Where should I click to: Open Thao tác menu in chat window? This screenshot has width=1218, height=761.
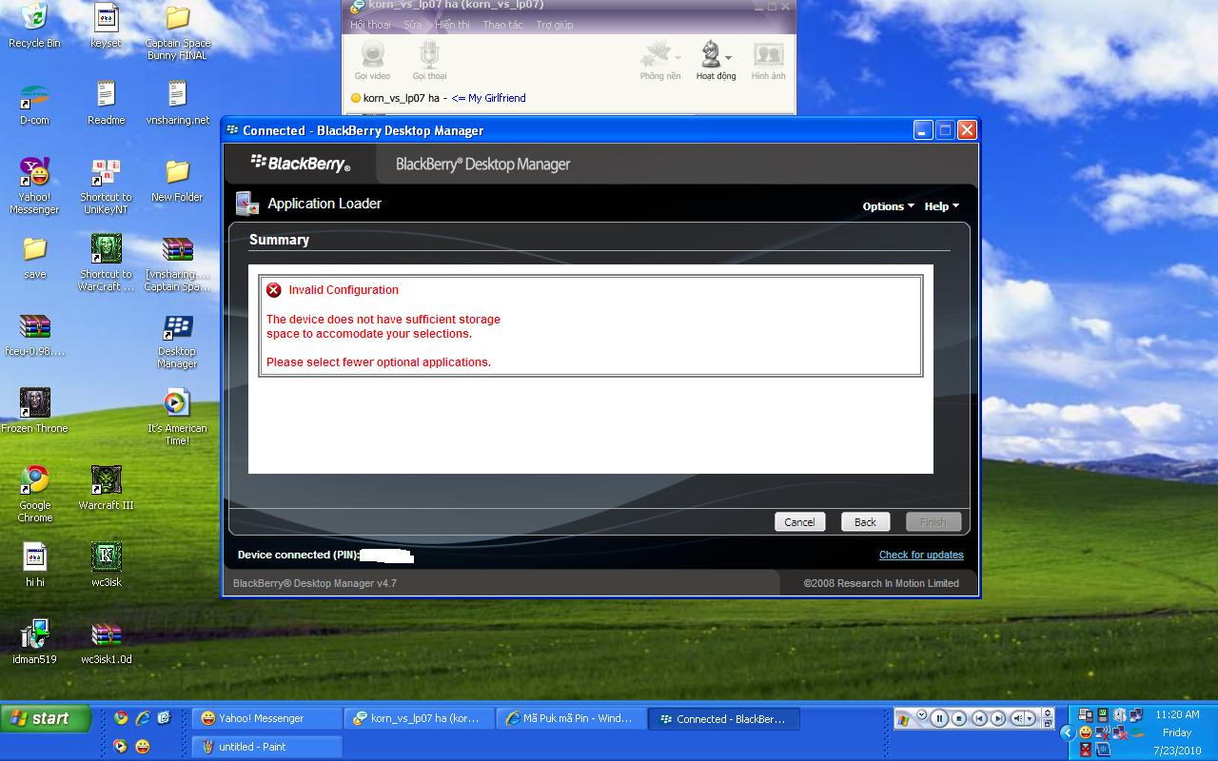coord(502,25)
